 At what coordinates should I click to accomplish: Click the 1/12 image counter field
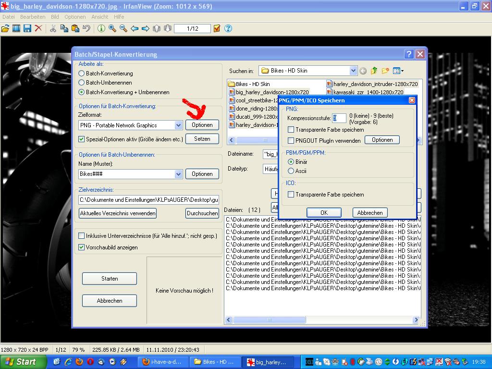(x=192, y=28)
